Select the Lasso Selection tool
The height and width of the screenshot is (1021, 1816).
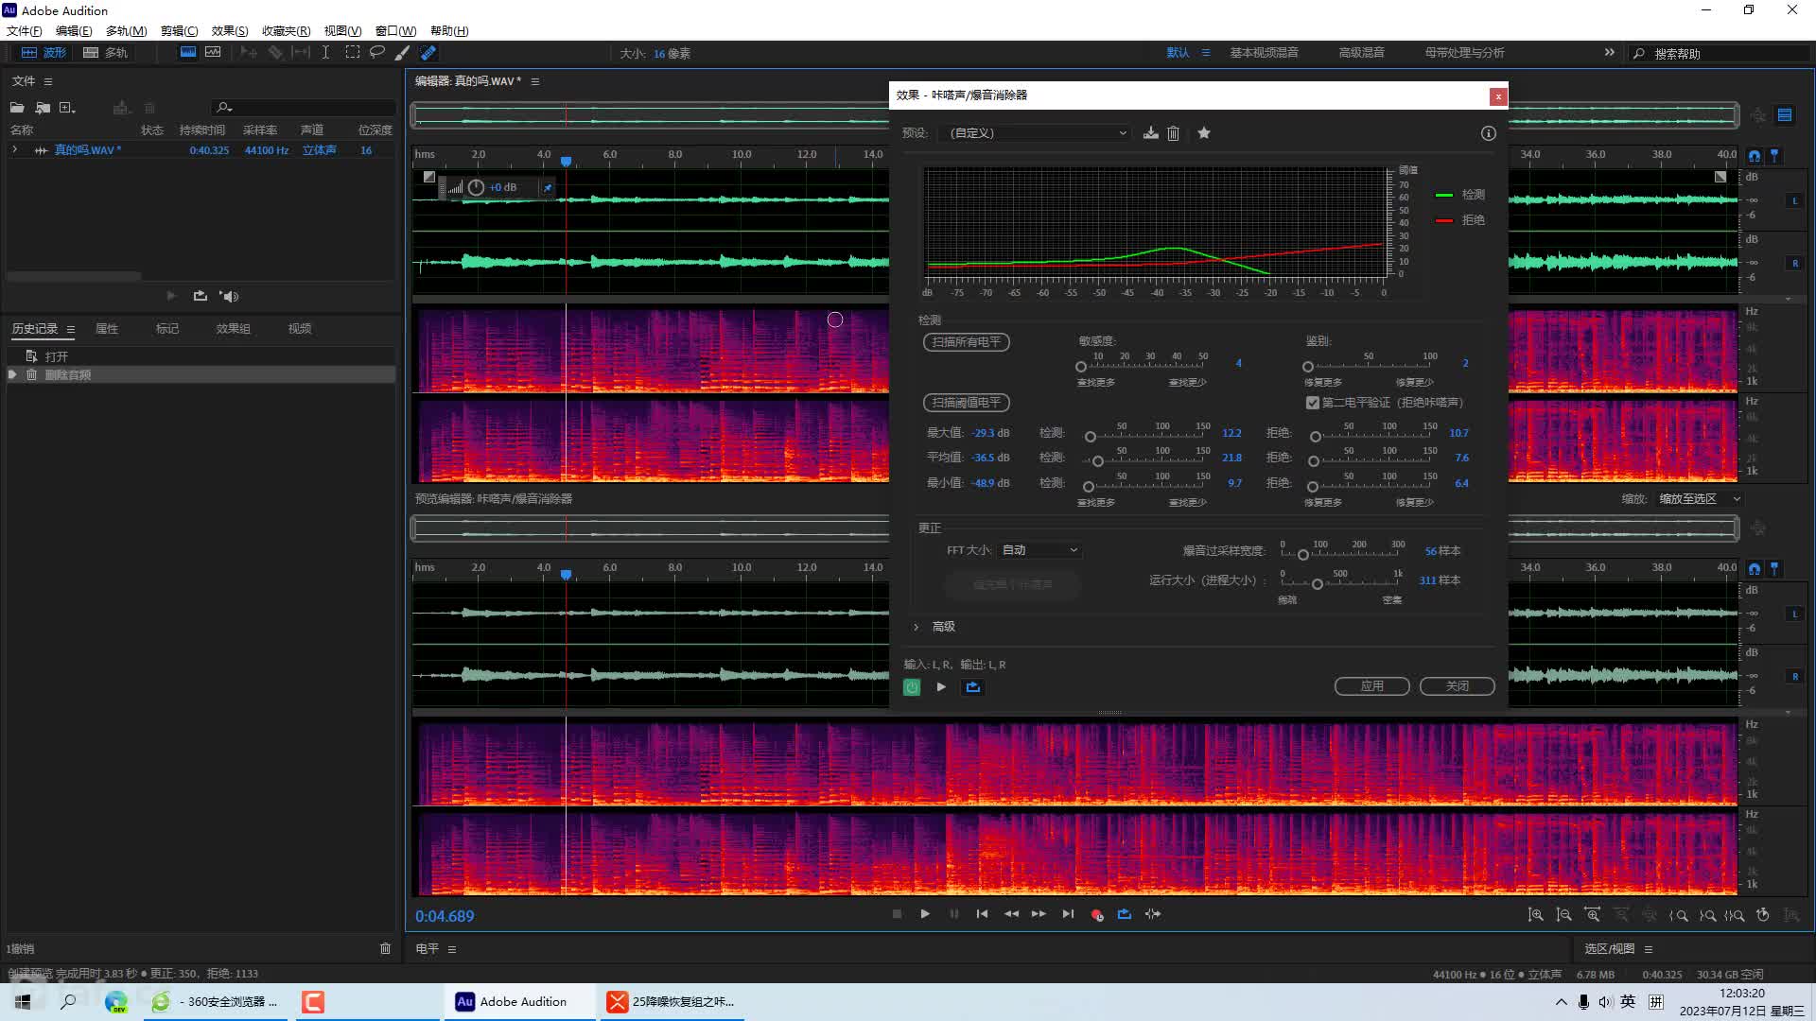[x=376, y=53]
